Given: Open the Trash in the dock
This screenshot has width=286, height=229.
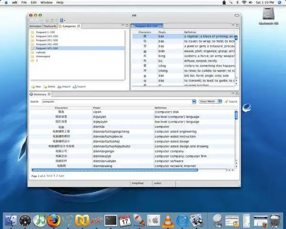Looking at the screenshot, I should (x=275, y=220).
